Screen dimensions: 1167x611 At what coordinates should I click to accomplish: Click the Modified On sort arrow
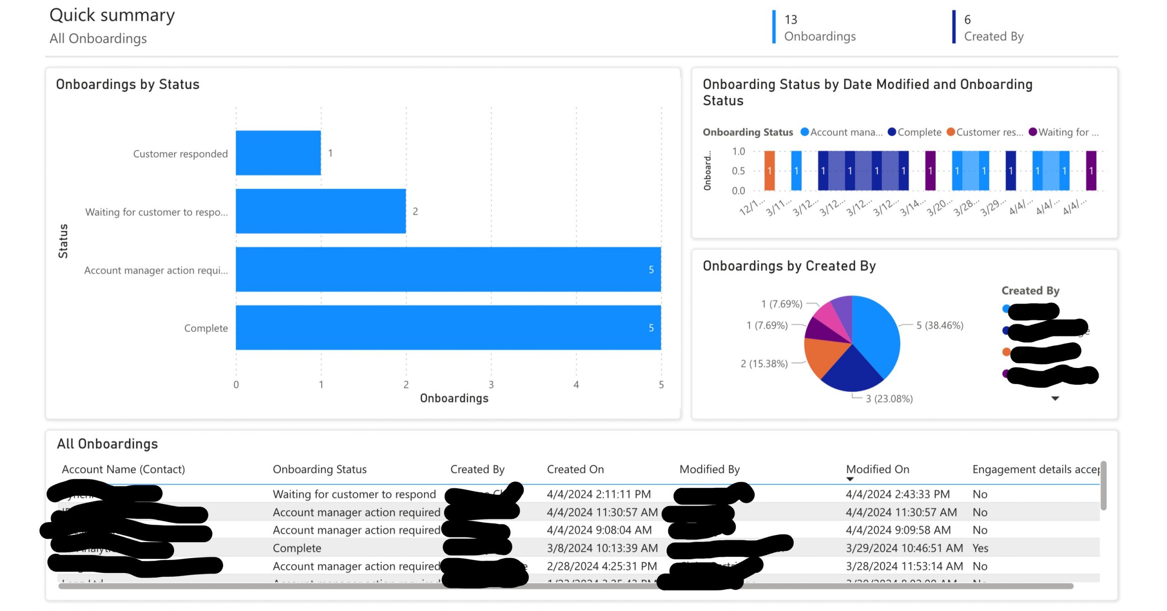tap(850, 479)
